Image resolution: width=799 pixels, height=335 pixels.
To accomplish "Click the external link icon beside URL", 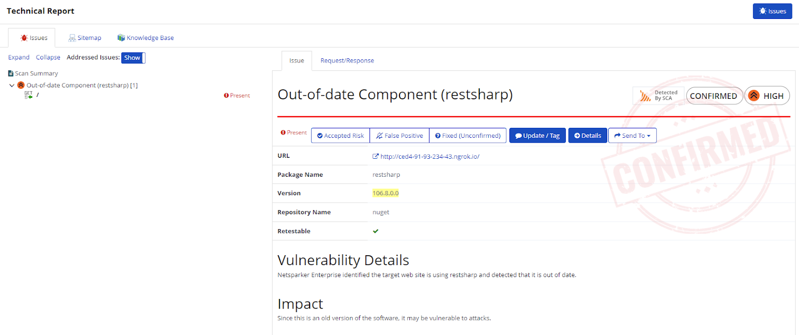I will (376, 156).
